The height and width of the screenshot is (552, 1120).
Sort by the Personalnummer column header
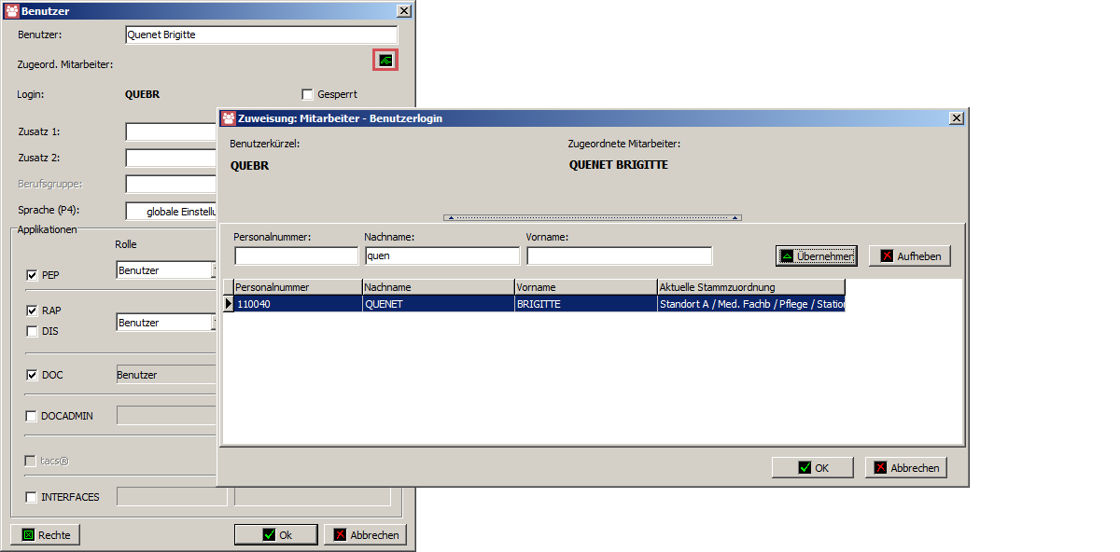298,287
